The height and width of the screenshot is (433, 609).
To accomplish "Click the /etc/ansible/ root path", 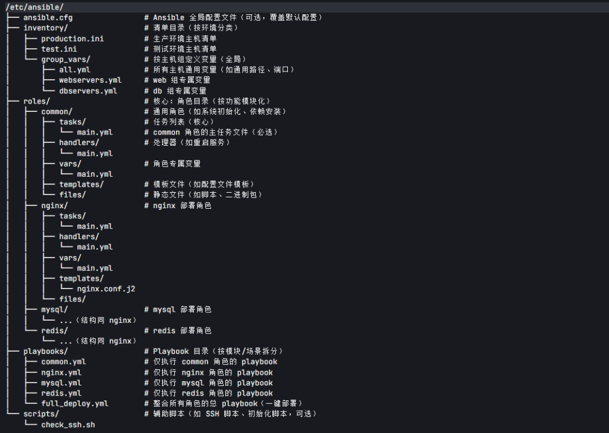I will click(x=34, y=7).
